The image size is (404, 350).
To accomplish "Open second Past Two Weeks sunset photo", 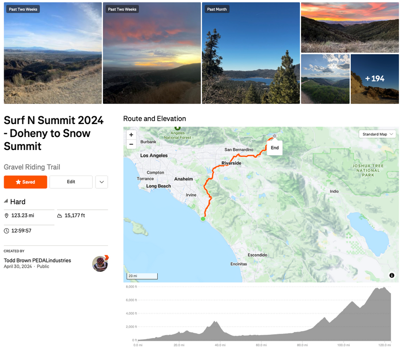I will click(x=152, y=53).
